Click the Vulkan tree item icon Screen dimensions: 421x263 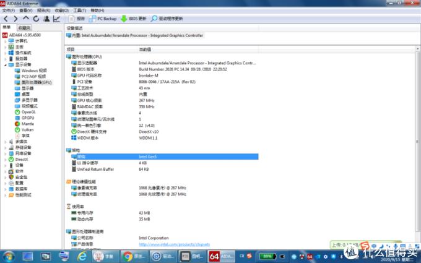17,130
